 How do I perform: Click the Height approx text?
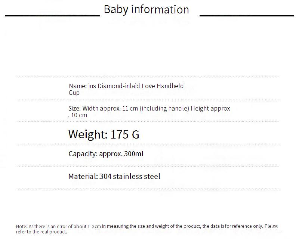210,108
